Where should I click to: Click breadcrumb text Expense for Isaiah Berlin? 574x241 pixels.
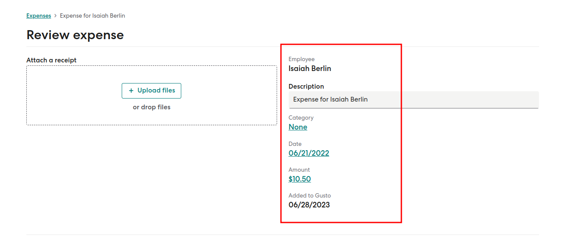tap(92, 16)
